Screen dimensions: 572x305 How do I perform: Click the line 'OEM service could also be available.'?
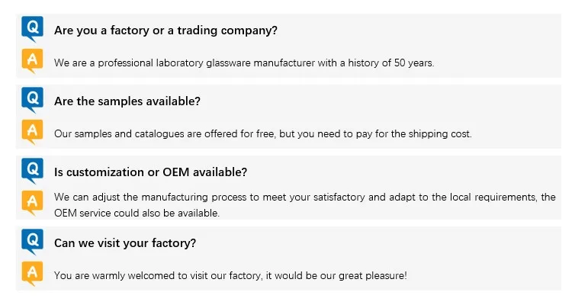point(137,213)
